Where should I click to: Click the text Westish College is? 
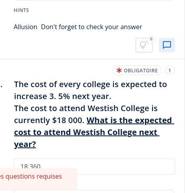[122, 108]
